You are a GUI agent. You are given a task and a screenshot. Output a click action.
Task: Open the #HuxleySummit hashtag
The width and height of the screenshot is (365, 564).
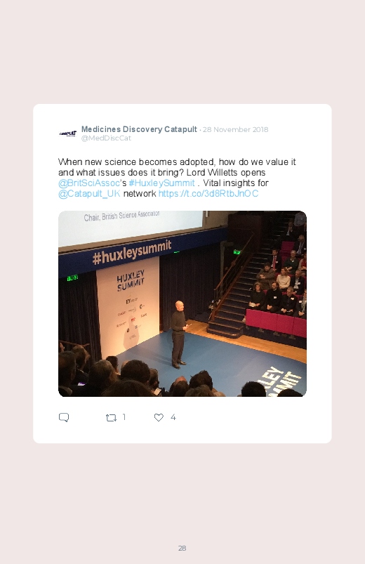162,183
